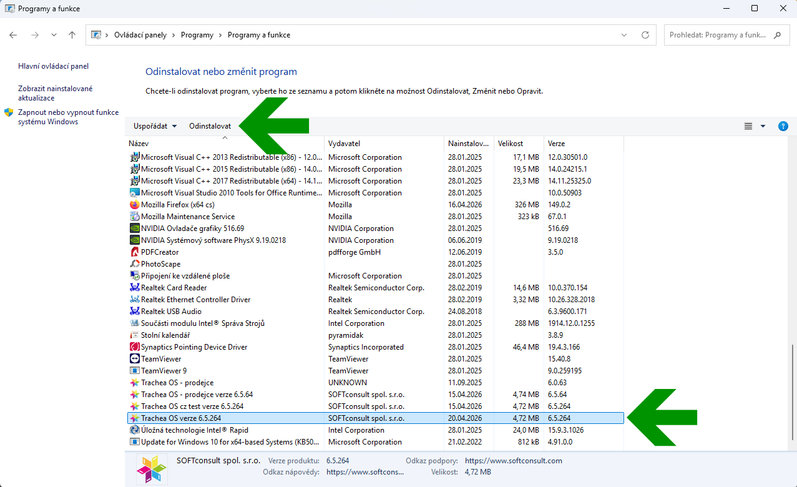797x487 pixels.
Task: Select the Stolní kalendář program row
Action: 165,335
